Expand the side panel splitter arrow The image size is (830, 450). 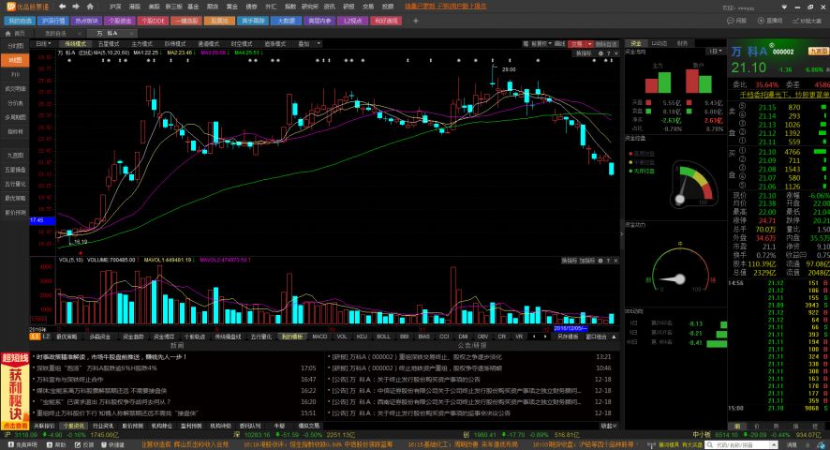click(621, 233)
